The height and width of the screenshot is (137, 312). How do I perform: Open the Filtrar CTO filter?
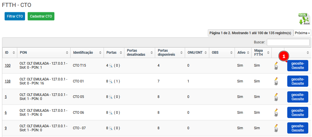pos(15,16)
